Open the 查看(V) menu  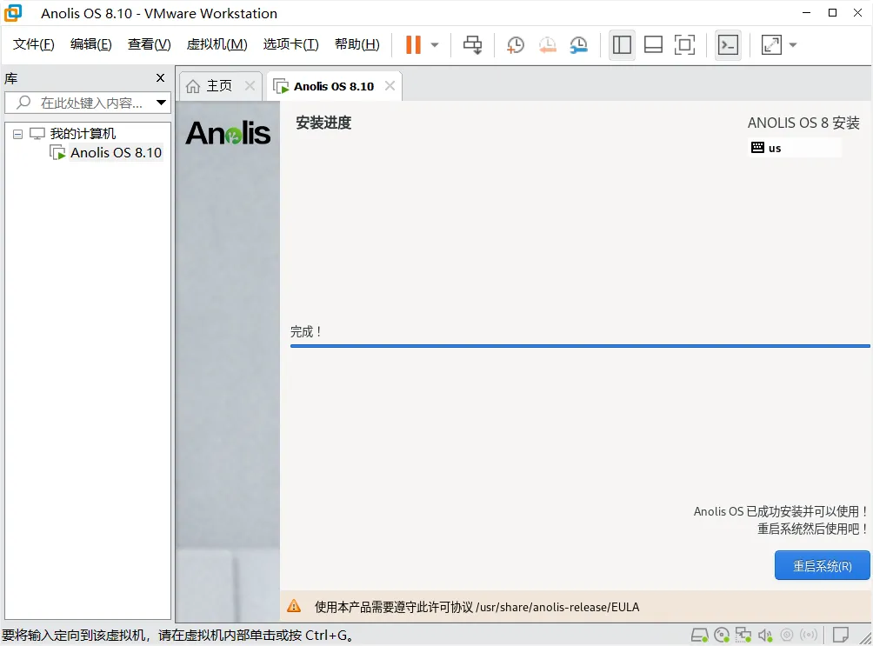point(150,44)
